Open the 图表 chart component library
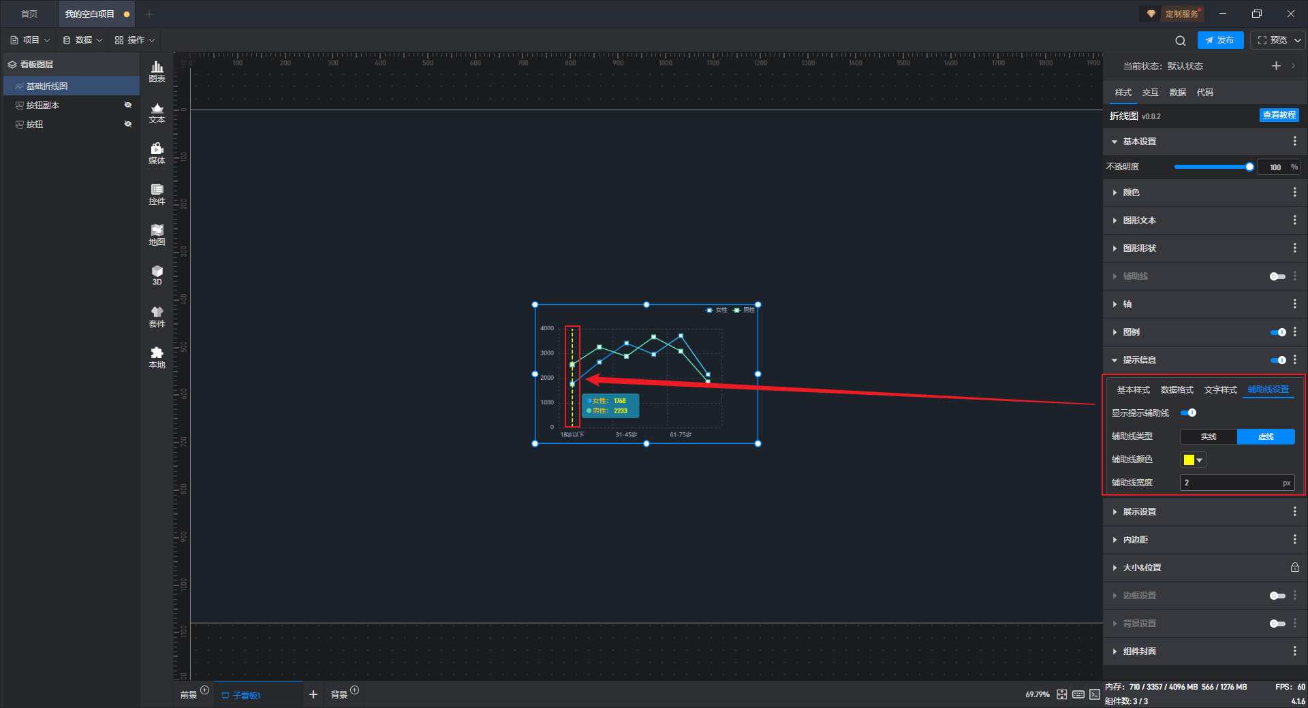Screen dimensions: 1308x708 157,71
